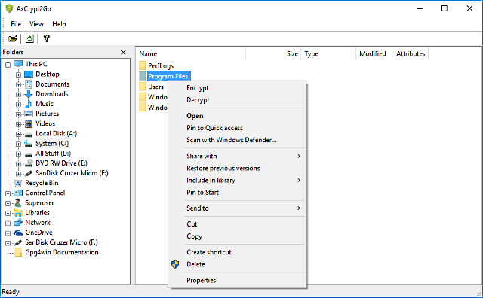Open the View menu

click(36, 24)
